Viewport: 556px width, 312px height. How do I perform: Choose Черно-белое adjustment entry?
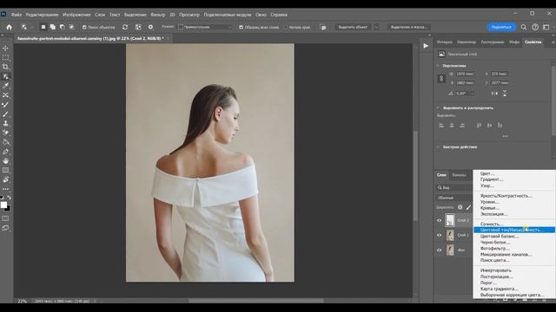494,243
